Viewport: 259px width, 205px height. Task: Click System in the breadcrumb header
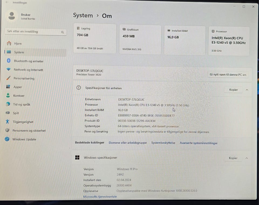pyautogui.click(x=83, y=15)
